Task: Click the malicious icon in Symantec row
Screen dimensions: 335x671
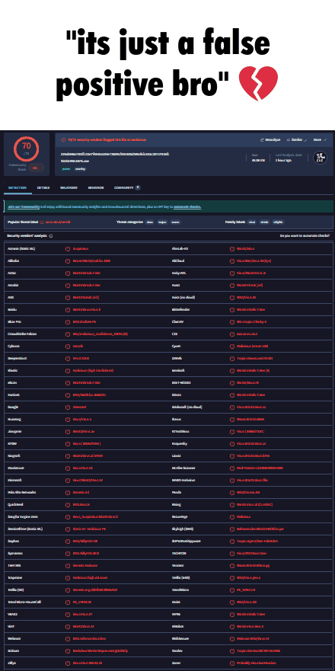Action: click(68, 553)
